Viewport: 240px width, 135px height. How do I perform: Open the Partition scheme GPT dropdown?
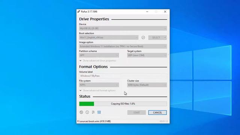pos(99,55)
